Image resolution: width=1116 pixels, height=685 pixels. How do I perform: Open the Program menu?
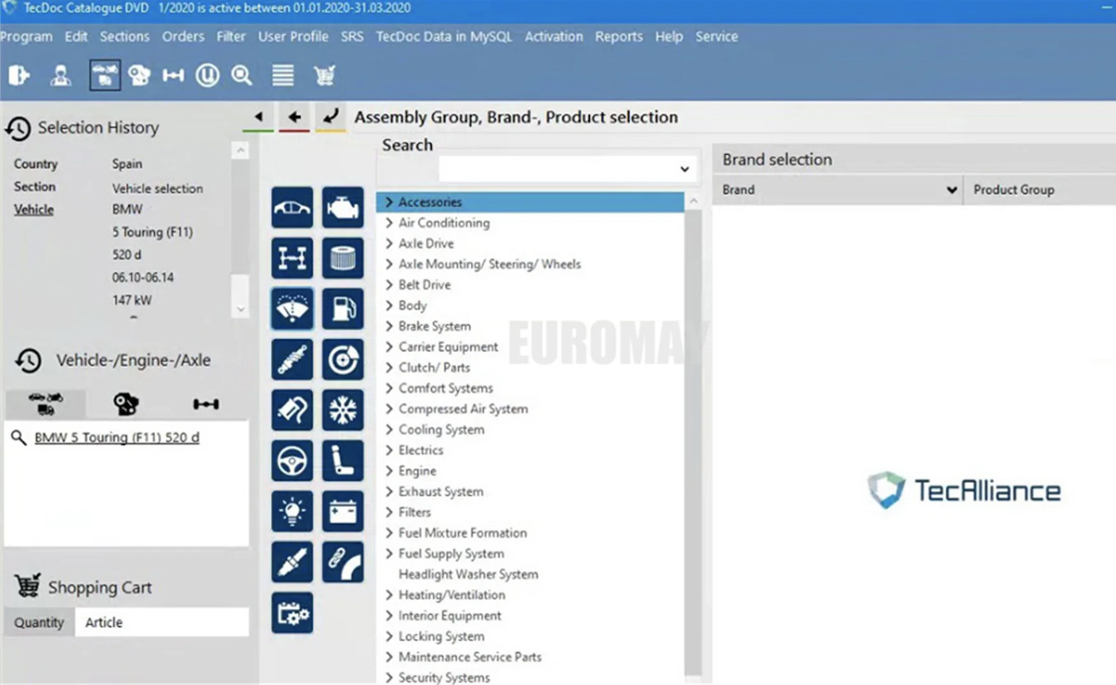pyautogui.click(x=26, y=37)
